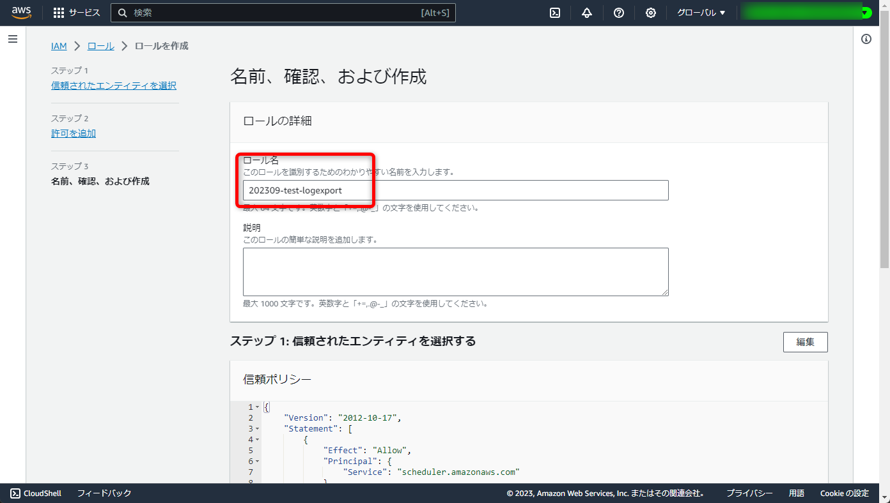Open the info panel via the i icon
Screen dimensions: 890x503
(866, 39)
